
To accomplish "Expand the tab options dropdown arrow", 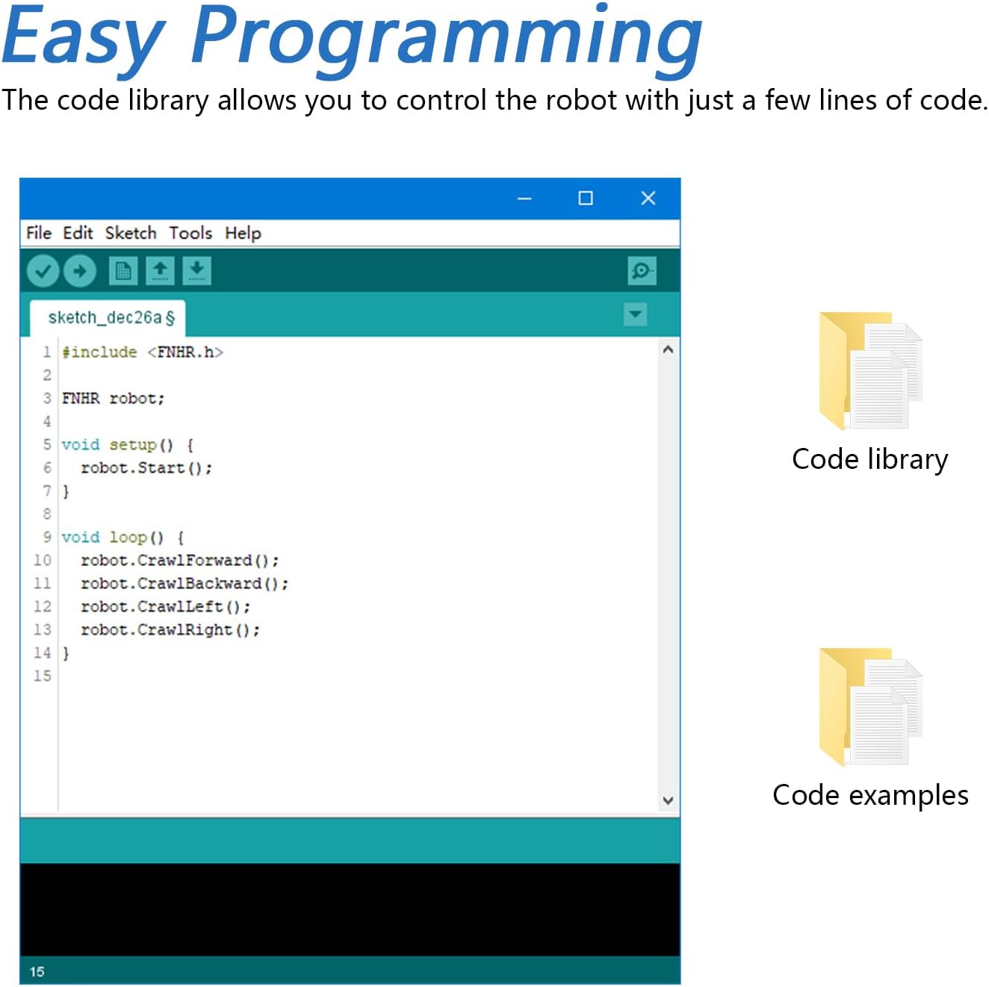I will coord(635,314).
